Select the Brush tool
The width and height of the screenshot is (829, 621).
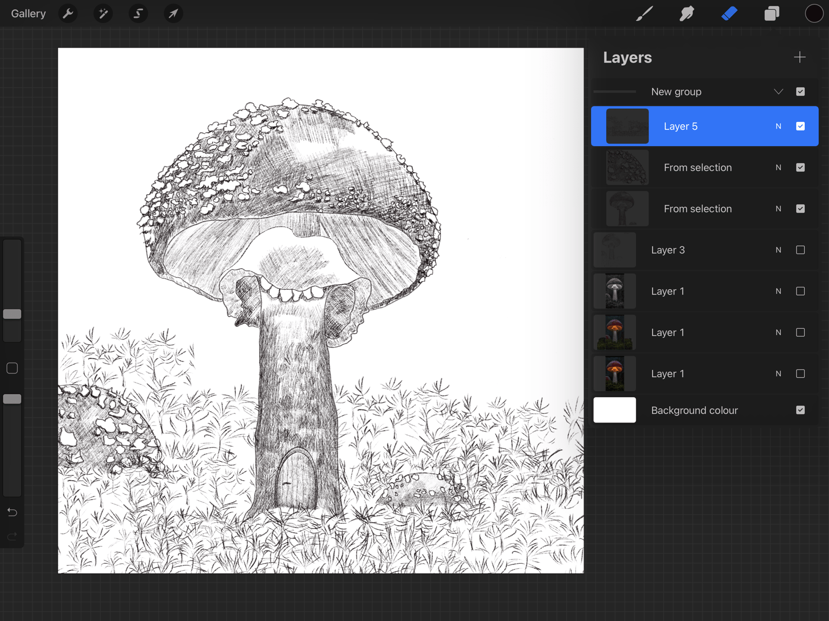point(644,13)
